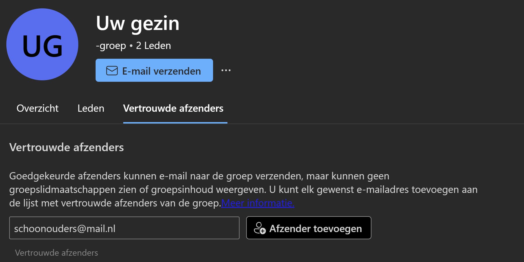Click the Vertrouwde afzenders section heading
This screenshot has width=524, height=262.
pyautogui.click(x=67, y=147)
